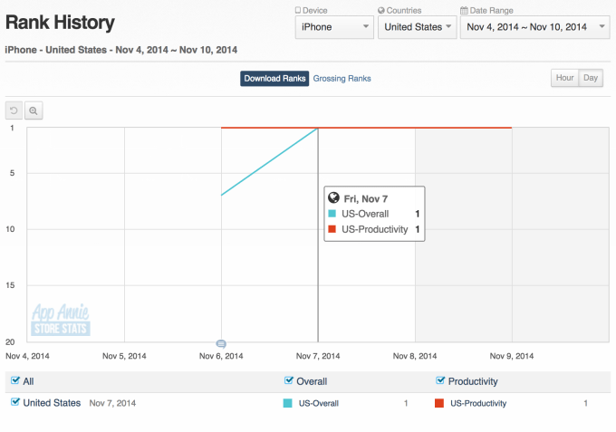Click the globe icon beside Countries
Image resolution: width=616 pixels, height=432 pixels.
[x=380, y=11]
